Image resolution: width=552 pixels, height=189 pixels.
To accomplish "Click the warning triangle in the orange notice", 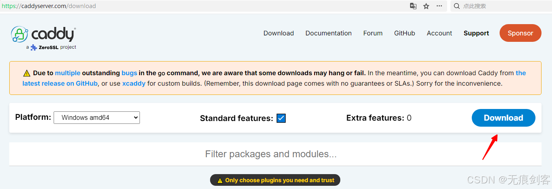I will (27, 73).
